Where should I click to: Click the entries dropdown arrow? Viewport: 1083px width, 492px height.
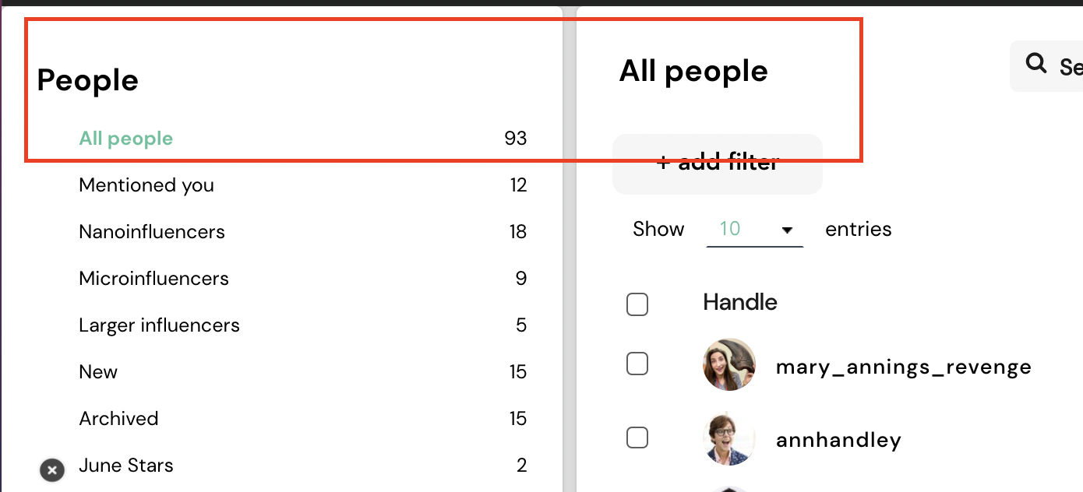[x=787, y=230]
